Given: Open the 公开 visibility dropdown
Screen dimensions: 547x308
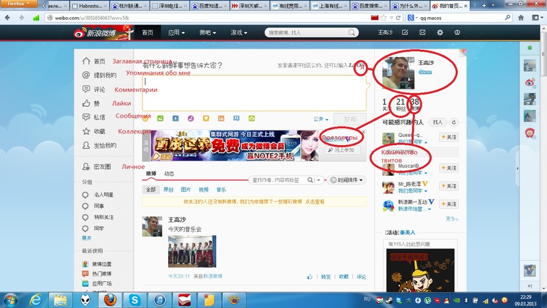Looking at the screenshot, I should pyautogui.click(x=321, y=119).
